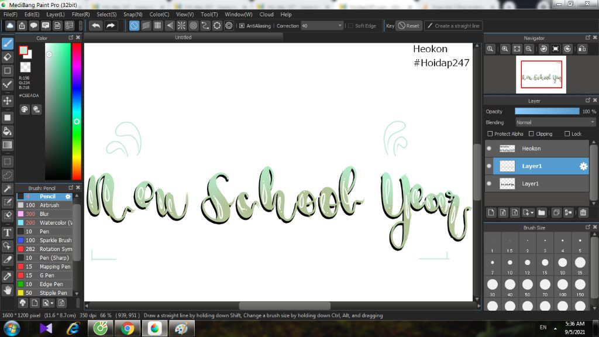Hide the selected Layer1 visibility dot
The image size is (599, 337).
489,166
